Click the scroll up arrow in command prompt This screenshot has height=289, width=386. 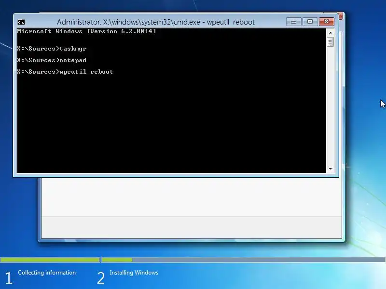[x=331, y=33]
